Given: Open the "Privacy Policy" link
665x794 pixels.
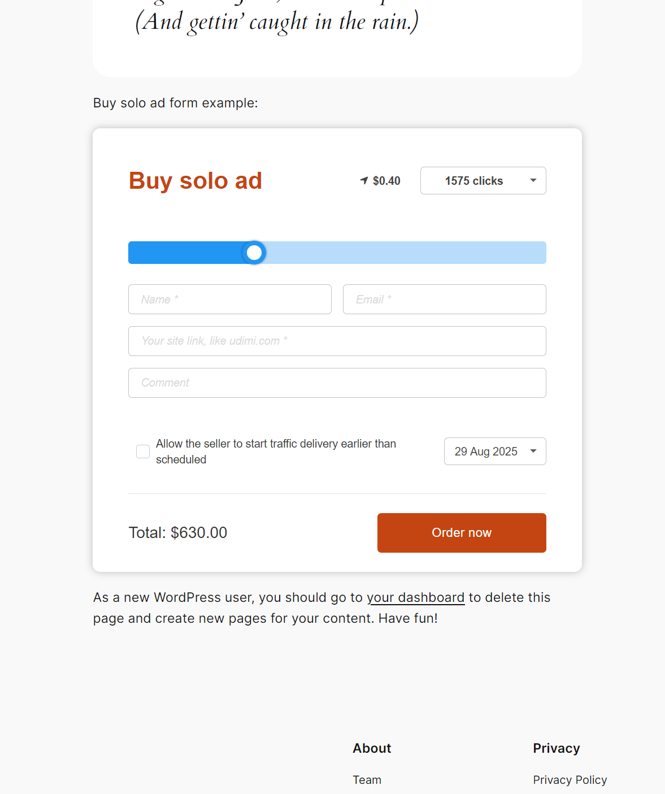Looking at the screenshot, I should [x=570, y=779].
